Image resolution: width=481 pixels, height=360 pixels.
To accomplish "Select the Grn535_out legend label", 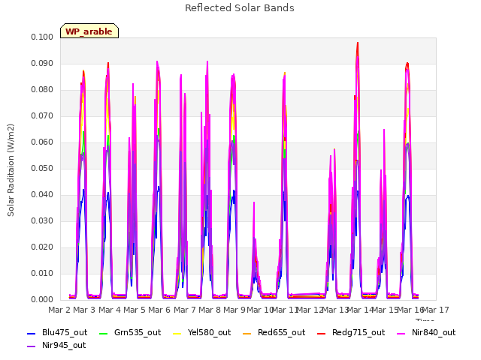I will [x=138, y=333].
